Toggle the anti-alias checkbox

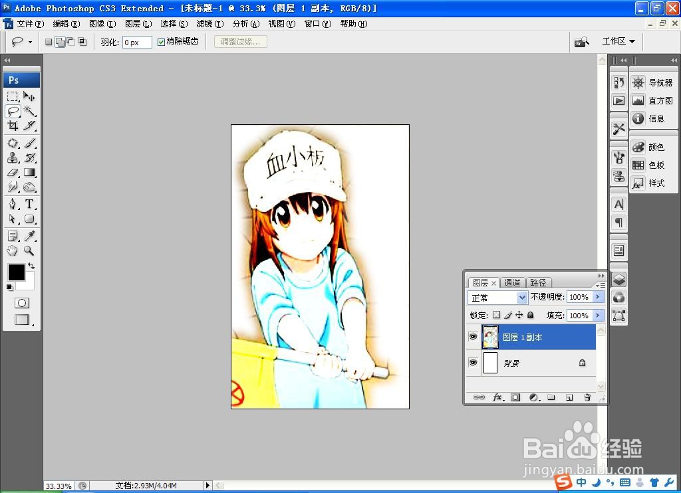pyautogui.click(x=161, y=42)
